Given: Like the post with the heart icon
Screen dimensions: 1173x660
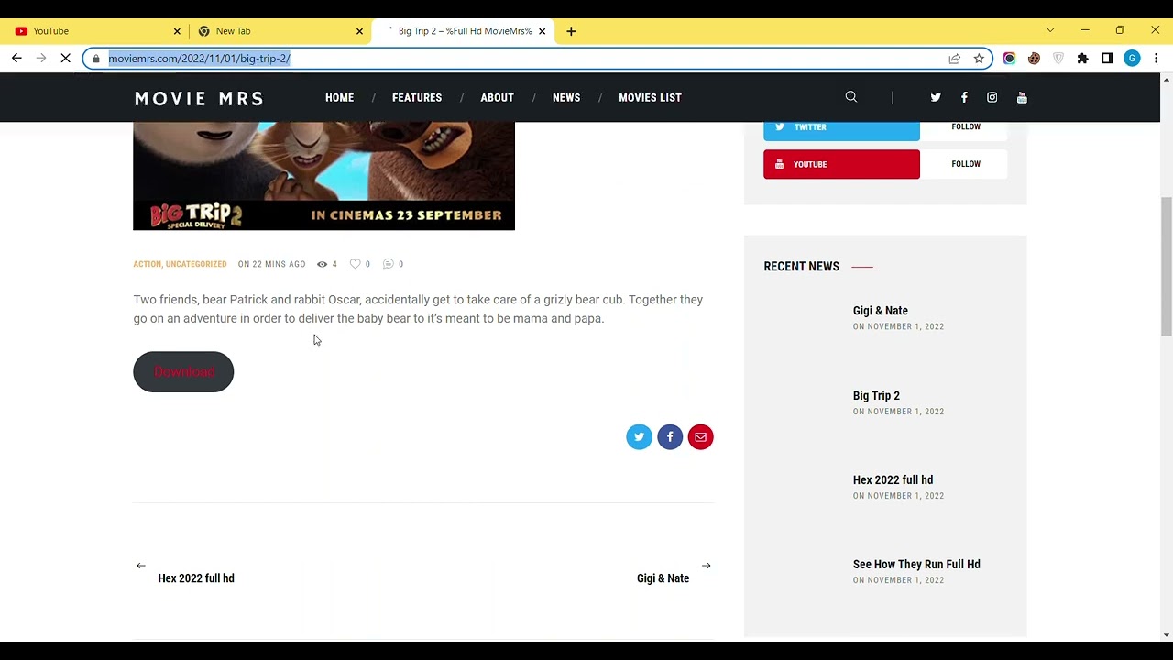Looking at the screenshot, I should coord(356,264).
